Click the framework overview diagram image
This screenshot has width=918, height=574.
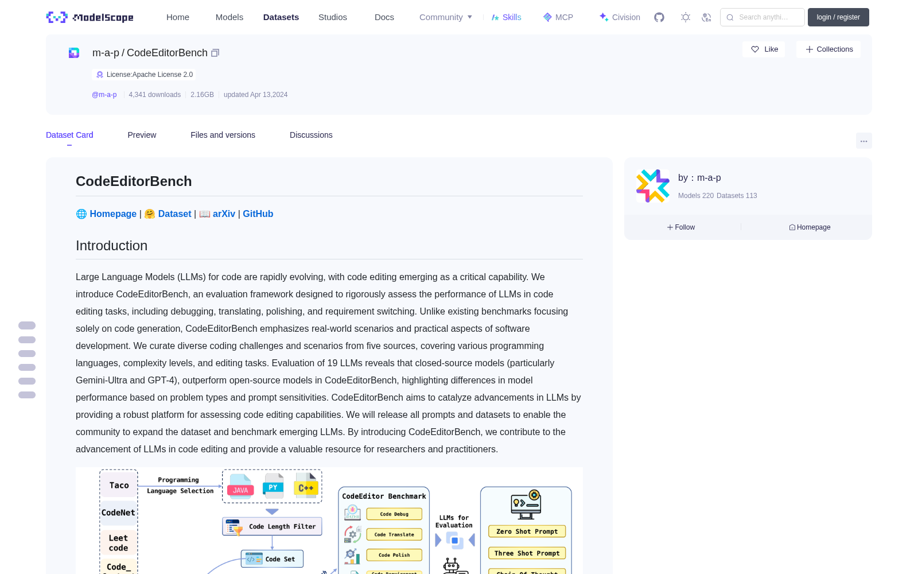329,521
